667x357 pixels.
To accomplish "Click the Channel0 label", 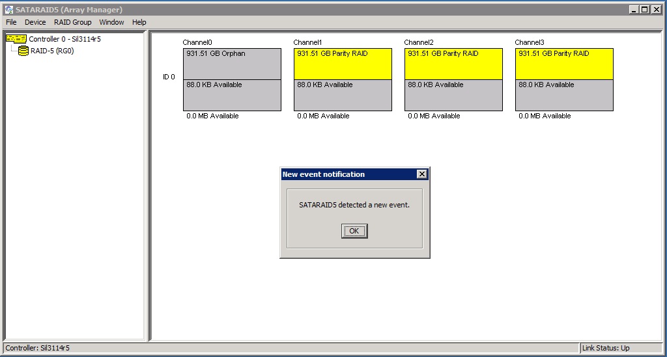I will tap(197, 42).
